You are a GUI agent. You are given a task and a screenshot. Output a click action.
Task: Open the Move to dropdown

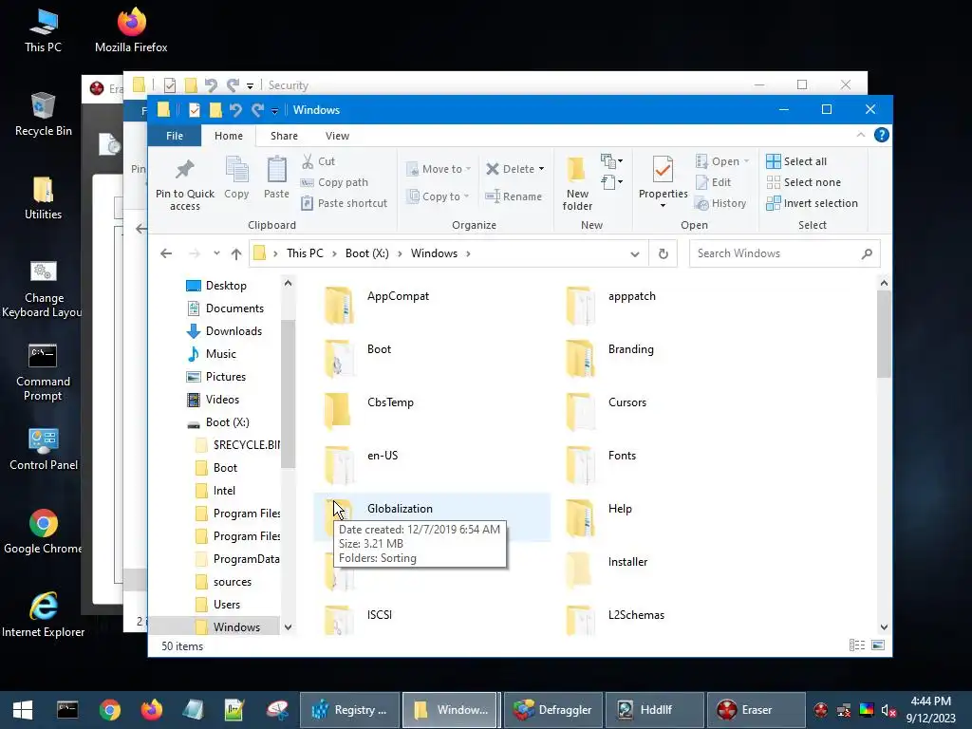pyautogui.click(x=439, y=169)
